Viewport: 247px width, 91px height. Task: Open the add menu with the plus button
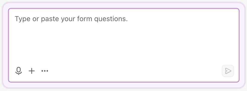point(32,71)
